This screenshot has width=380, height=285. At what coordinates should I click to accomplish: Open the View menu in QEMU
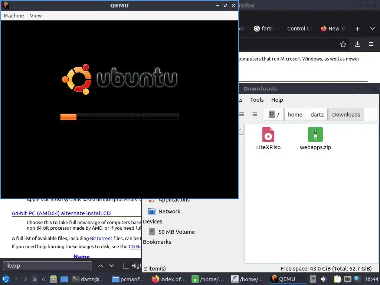click(36, 16)
